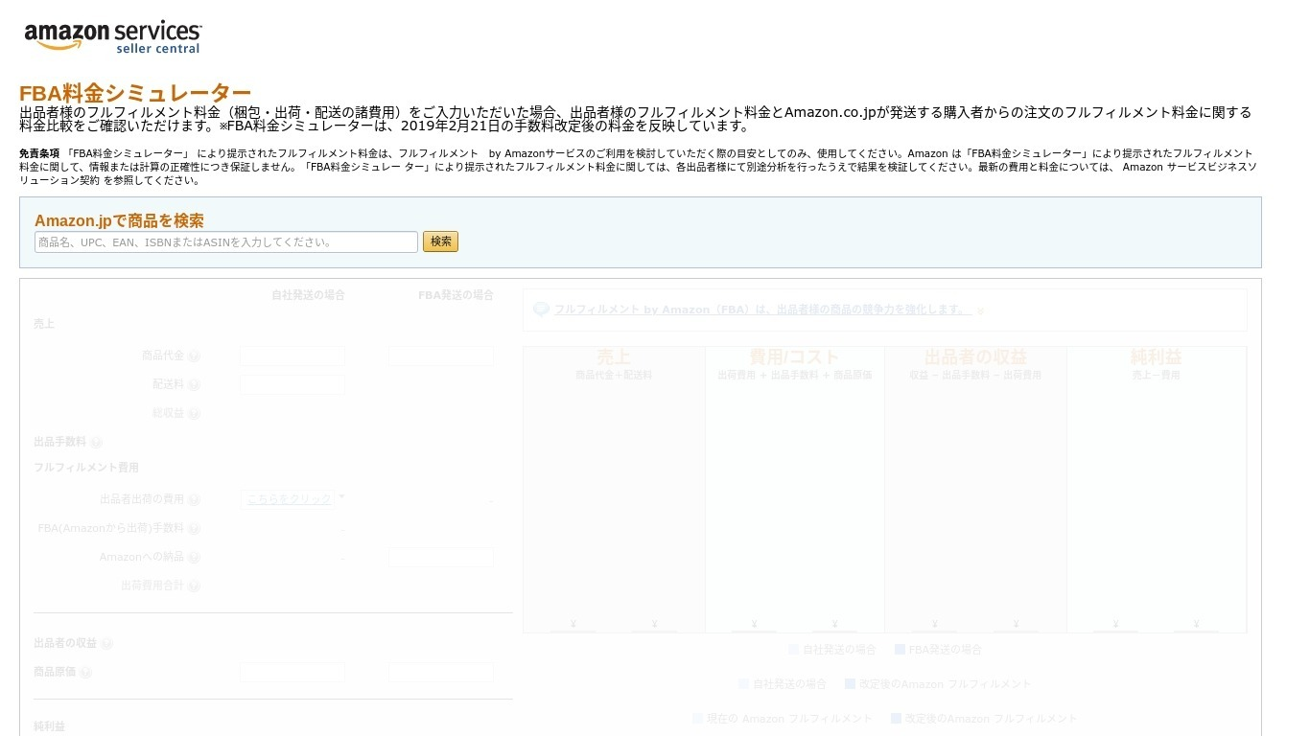Screen dimensions: 1310x736
Task: Open help icon next to Amazonへの納品
Action: pyautogui.click(x=194, y=558)
